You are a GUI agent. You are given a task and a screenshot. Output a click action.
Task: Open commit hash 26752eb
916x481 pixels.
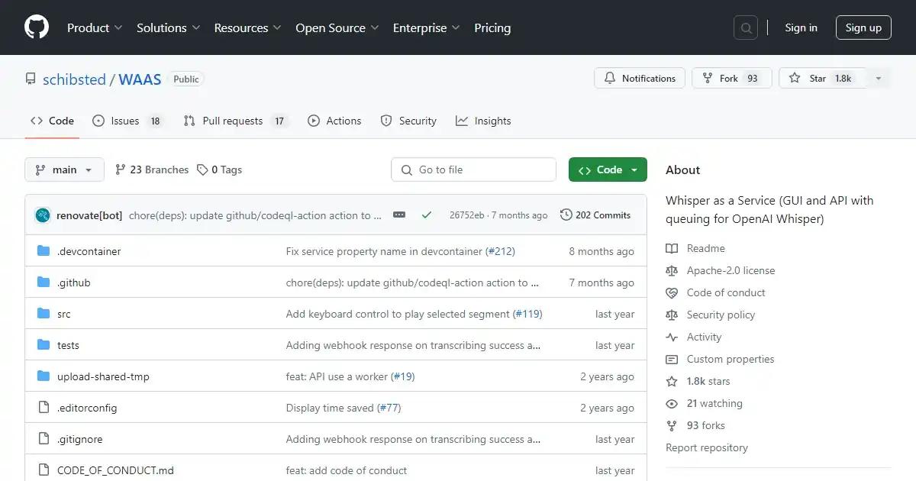click(466, 215)
